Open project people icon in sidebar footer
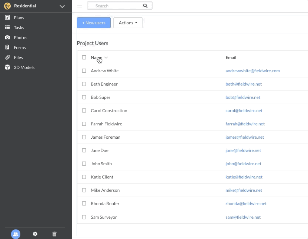This screenshot has height=239, width=308. [x=16, y=234]
